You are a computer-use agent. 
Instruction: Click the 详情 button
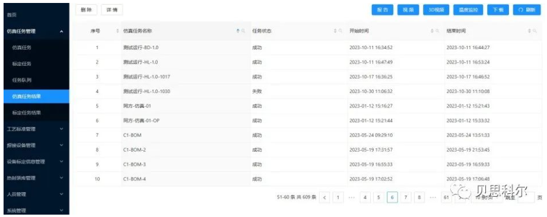coord(112,10)
